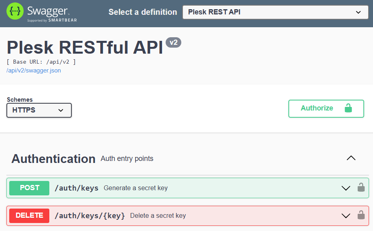Click the /auth/keys path text

76,188
